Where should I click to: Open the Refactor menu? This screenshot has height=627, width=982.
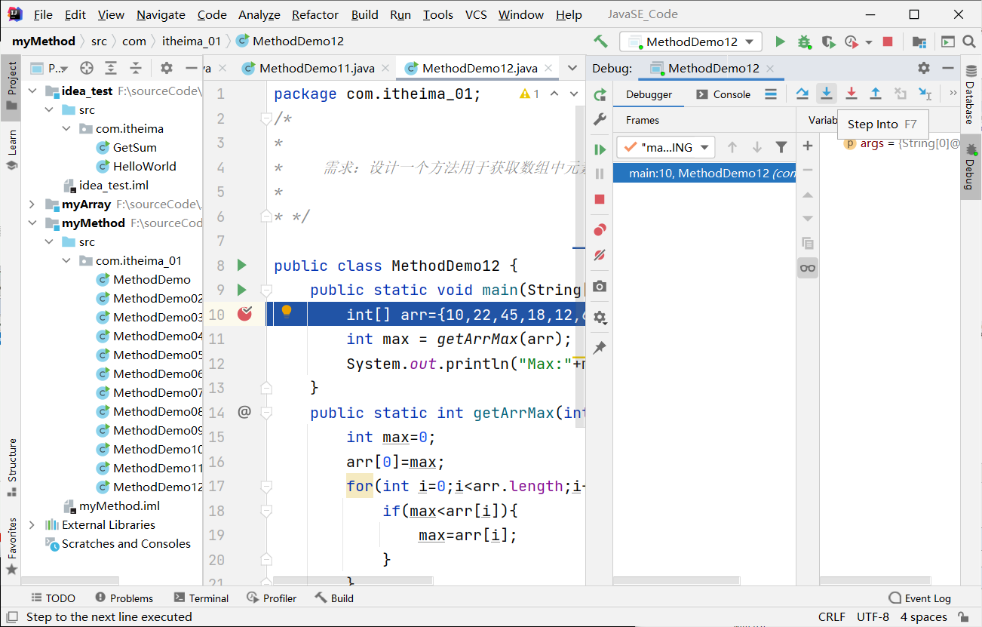315,14
